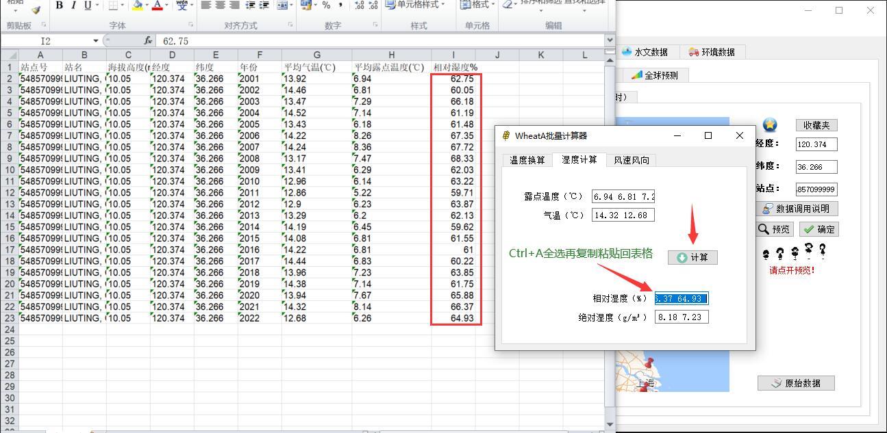Image resolution: width=887 pixels, height=433 pixels.
Task: Center align cell text
Action: 220,5
